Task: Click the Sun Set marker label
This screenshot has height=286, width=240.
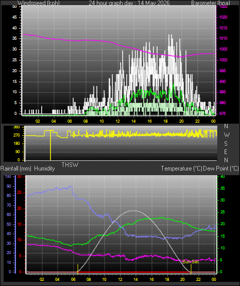Action: [191, 262]
